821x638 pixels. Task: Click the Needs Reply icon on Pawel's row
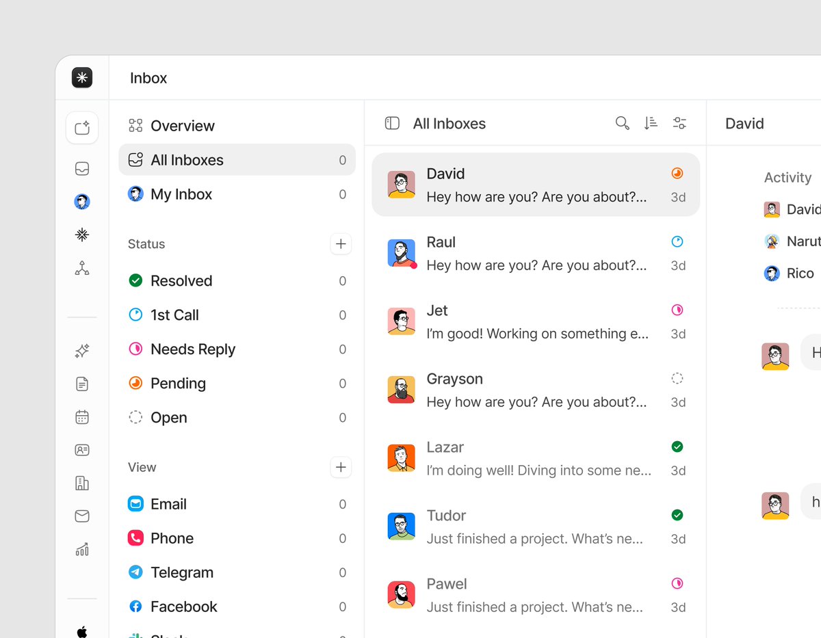pos(677,583)
